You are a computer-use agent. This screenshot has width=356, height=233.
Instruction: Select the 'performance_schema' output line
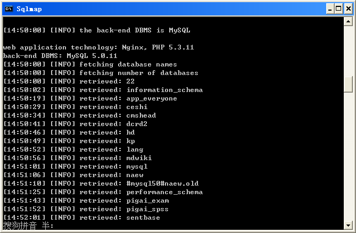(x=103, y=192)
